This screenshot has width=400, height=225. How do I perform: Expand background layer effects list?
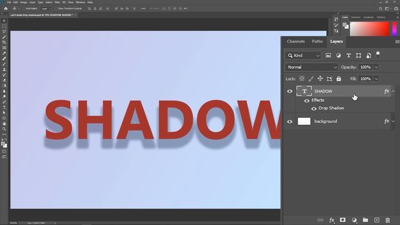click(x=393, y=121)
